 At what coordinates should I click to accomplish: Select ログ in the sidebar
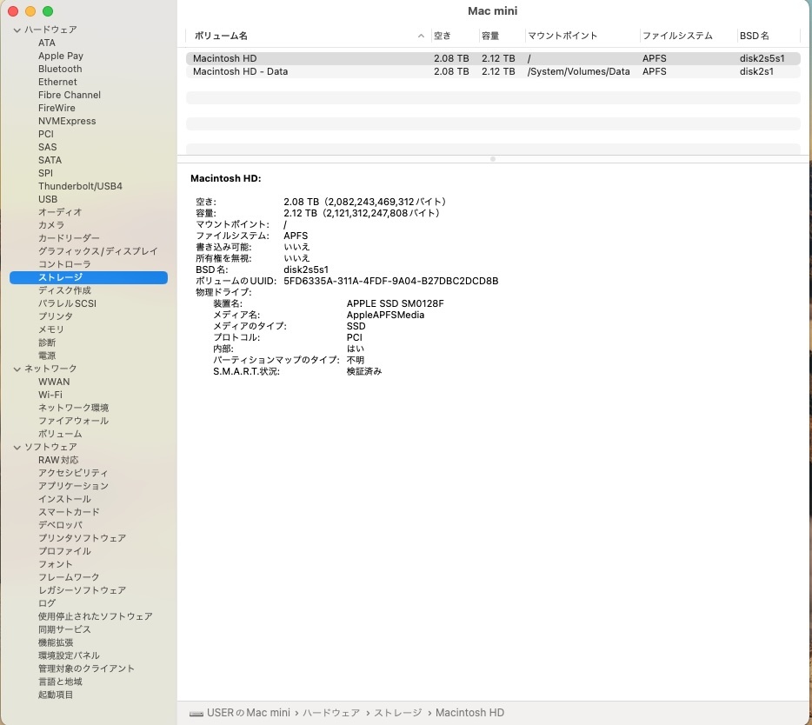tap(47, 603)
